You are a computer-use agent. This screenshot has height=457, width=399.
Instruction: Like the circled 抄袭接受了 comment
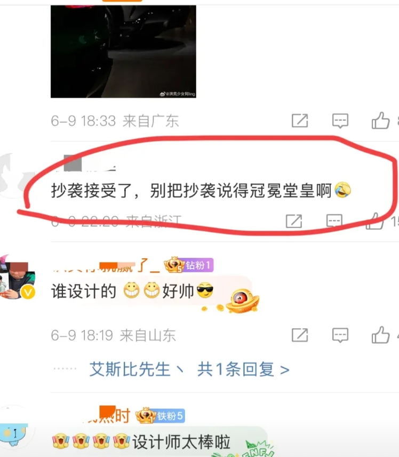pos(376,221)
